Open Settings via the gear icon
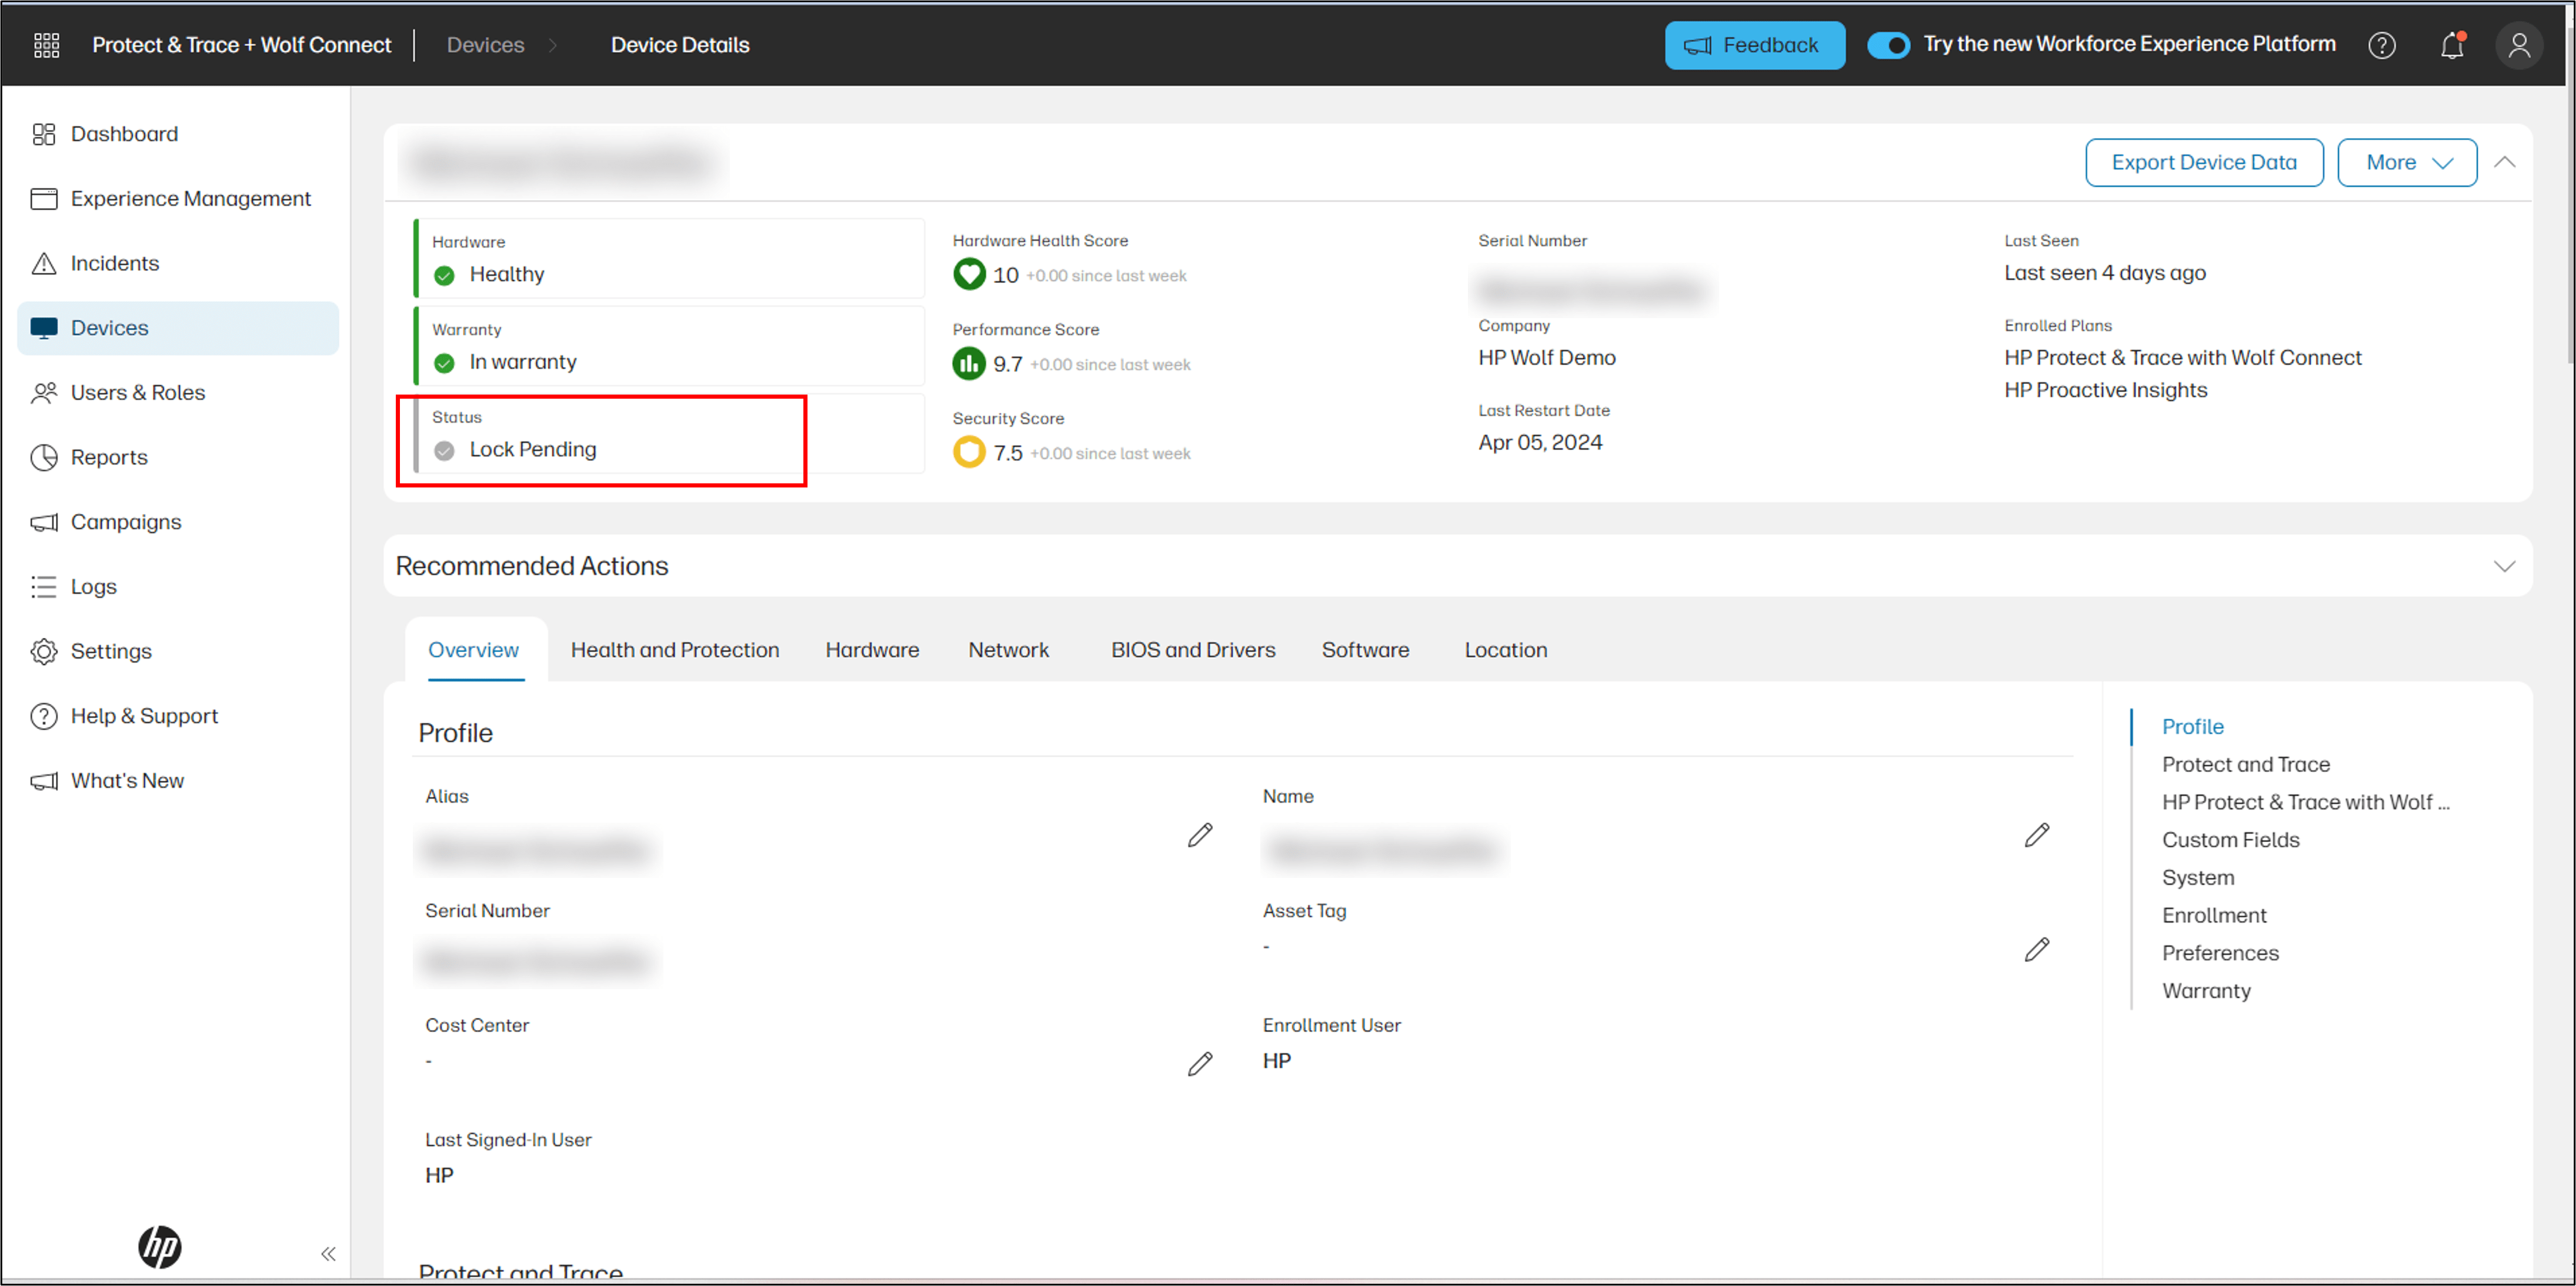The image size is (2576, 1286). [44, 651]
